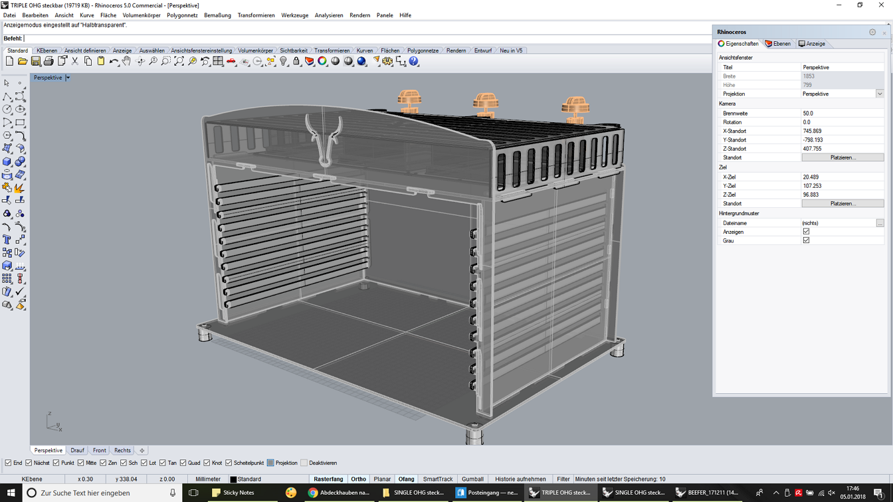
Task: Click the Save file icon in toolbar
Action: point(35,61)
